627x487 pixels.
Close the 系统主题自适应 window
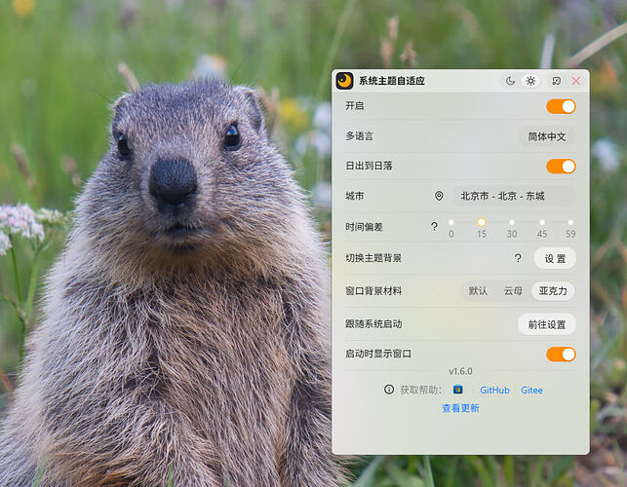576,81
